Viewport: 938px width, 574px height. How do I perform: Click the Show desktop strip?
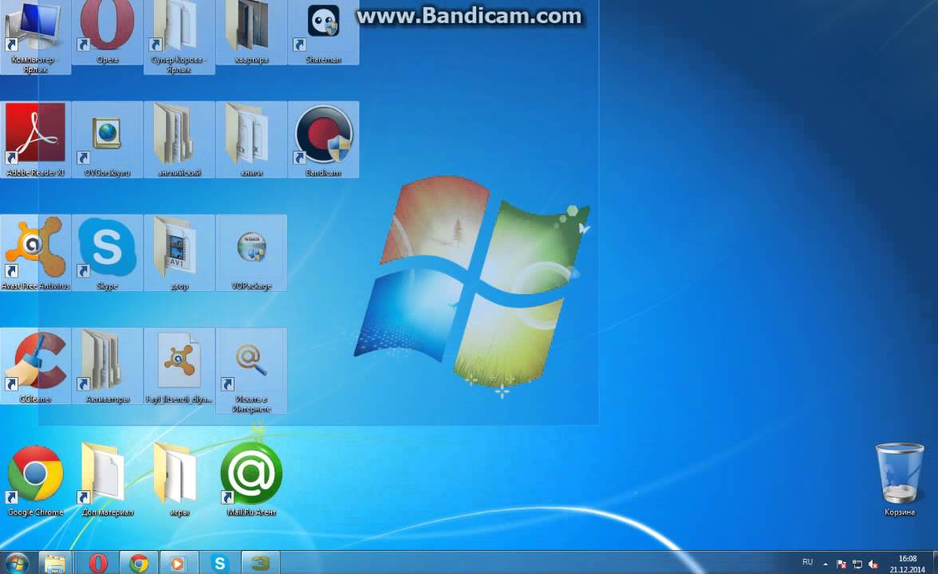[x=935, y=563]
